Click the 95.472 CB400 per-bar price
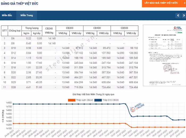186x138 pixels. pos(107,48)
